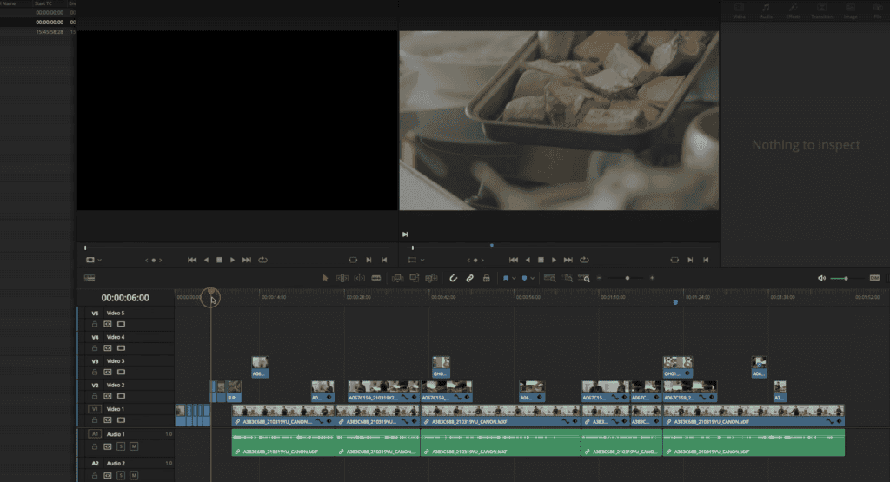The image size is (890, 482).
Task: Click Custom Zoom icon
Action: pyautogui.click(x=584, y=278)
